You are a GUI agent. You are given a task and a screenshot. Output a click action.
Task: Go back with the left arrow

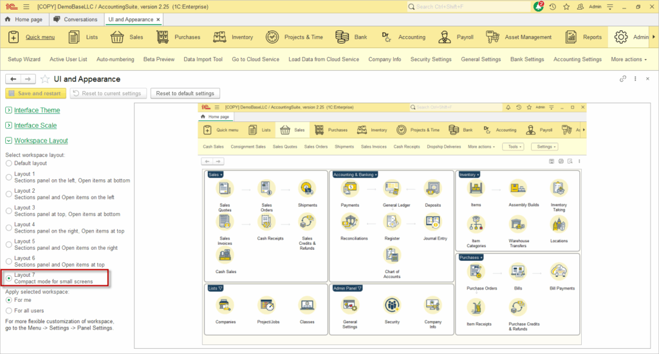pos(13,79)
